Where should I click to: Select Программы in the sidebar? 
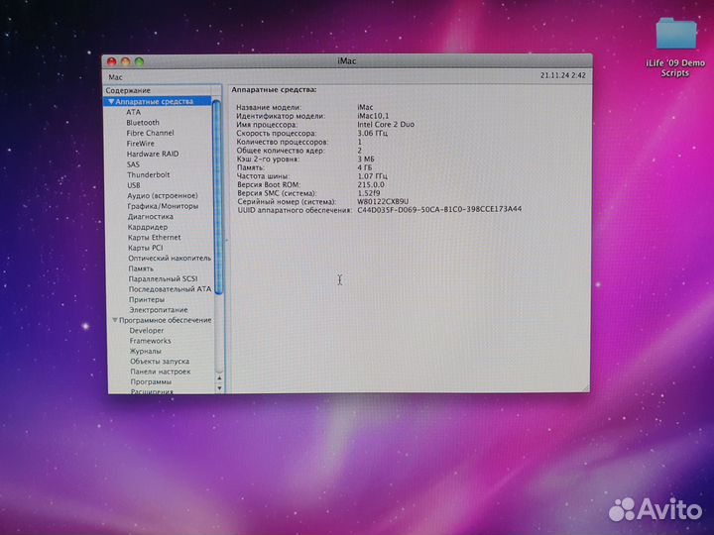pos(151,381)
